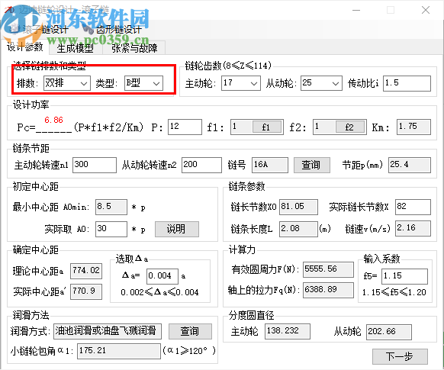Click the 说明 button
Screen dimensions: 444x370
(177, 229)
